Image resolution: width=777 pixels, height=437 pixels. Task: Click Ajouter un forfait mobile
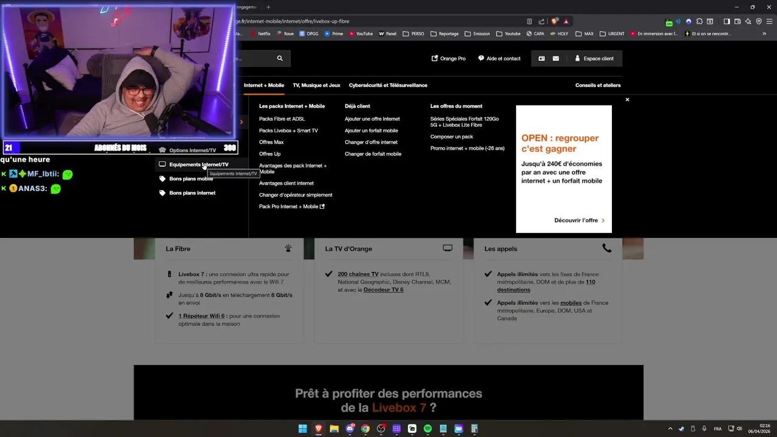click(372, 130)
